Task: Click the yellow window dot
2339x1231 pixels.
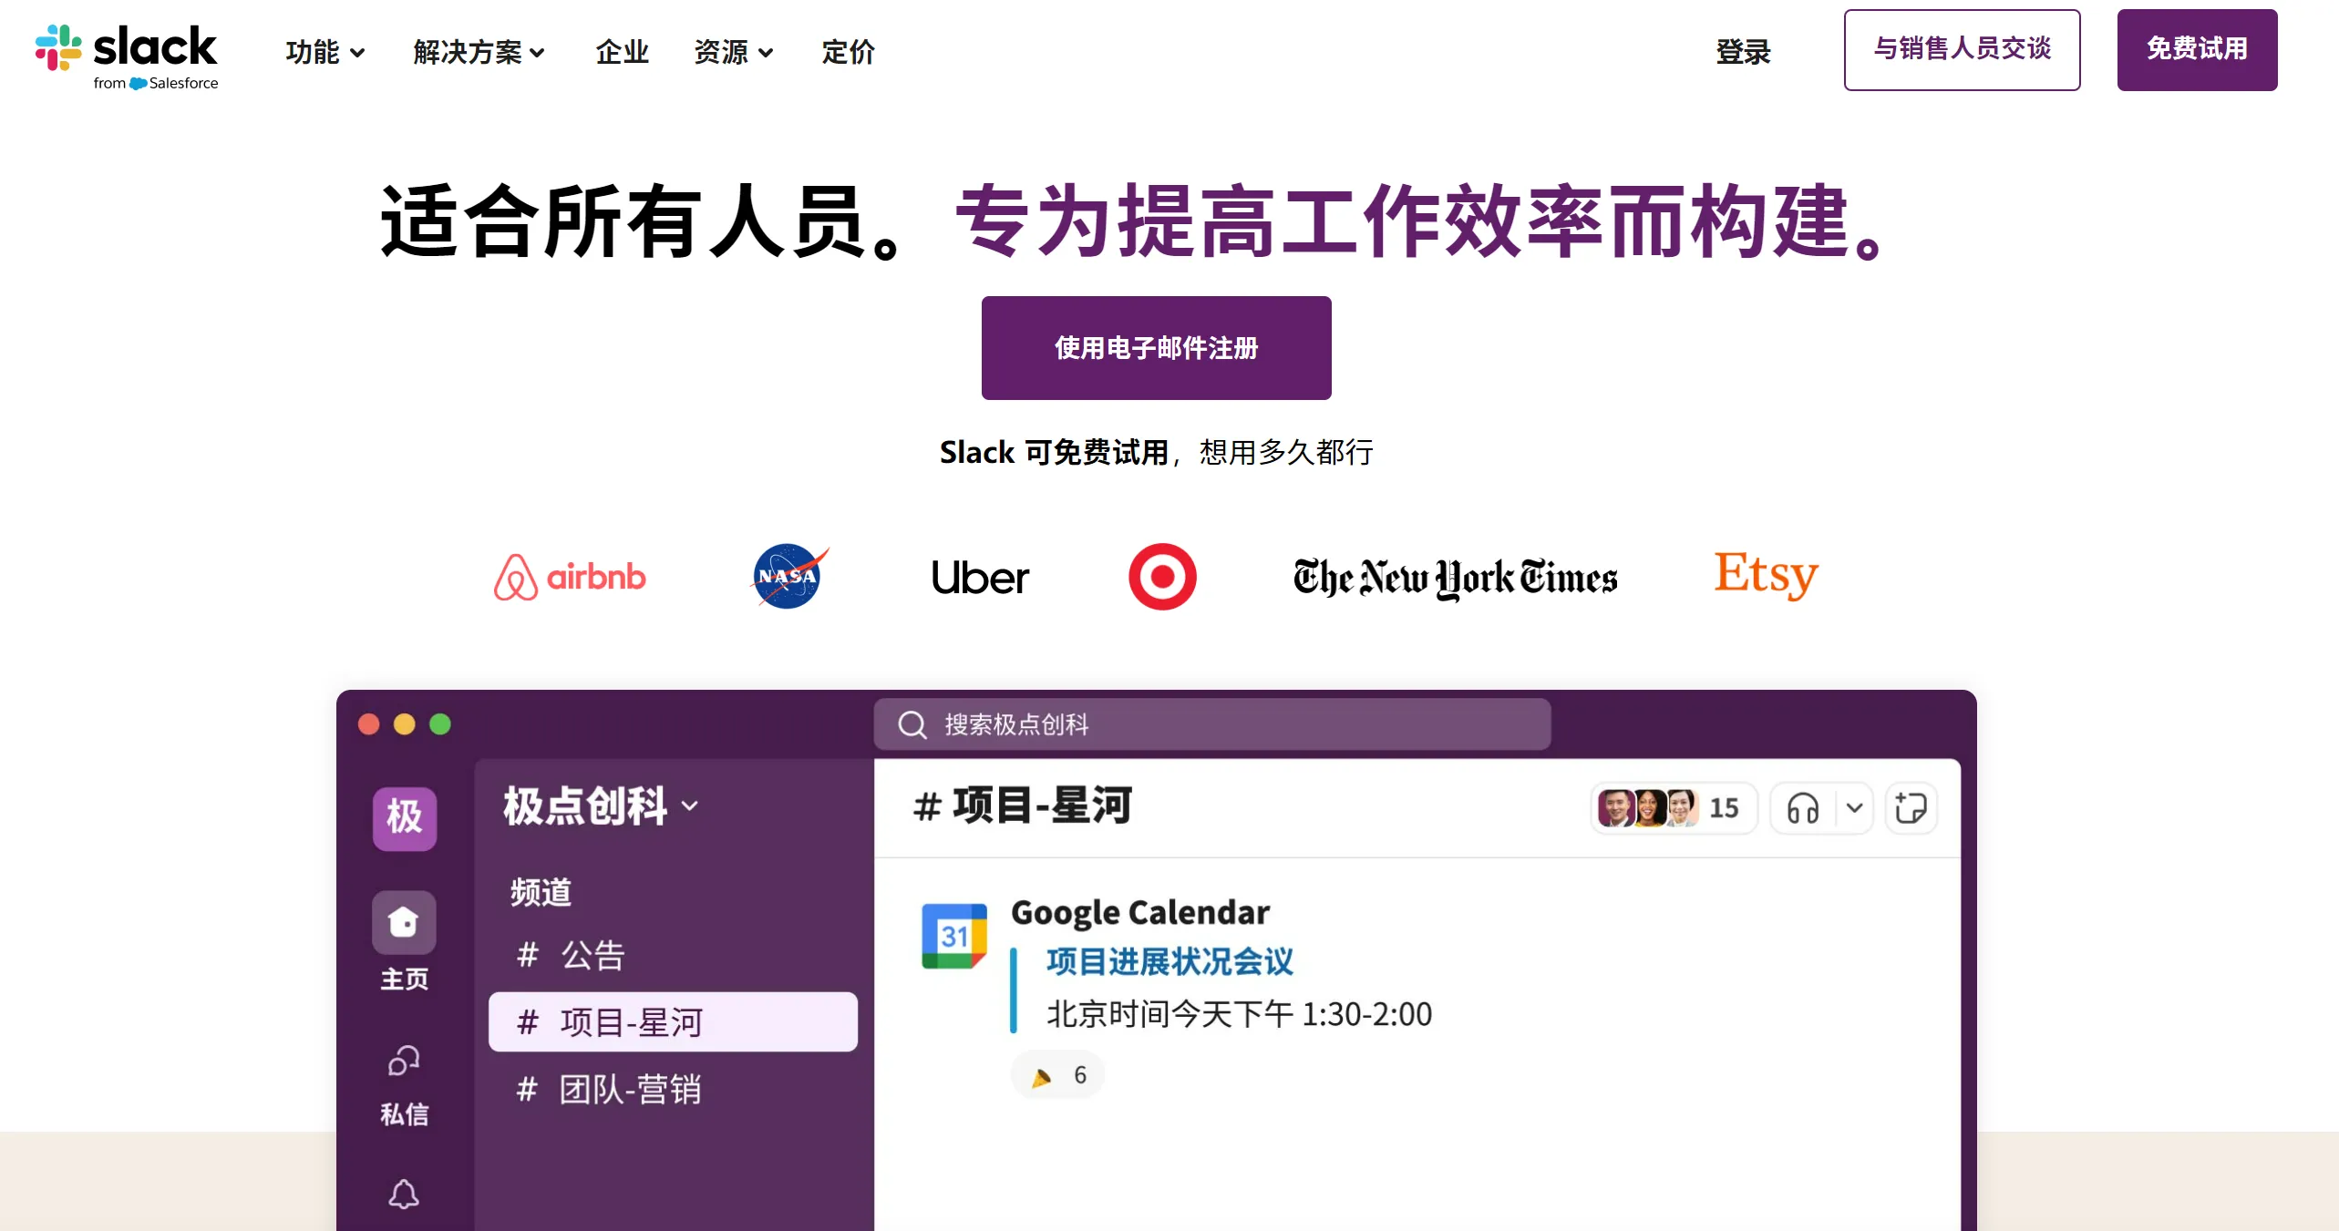Action: [404, 724]
